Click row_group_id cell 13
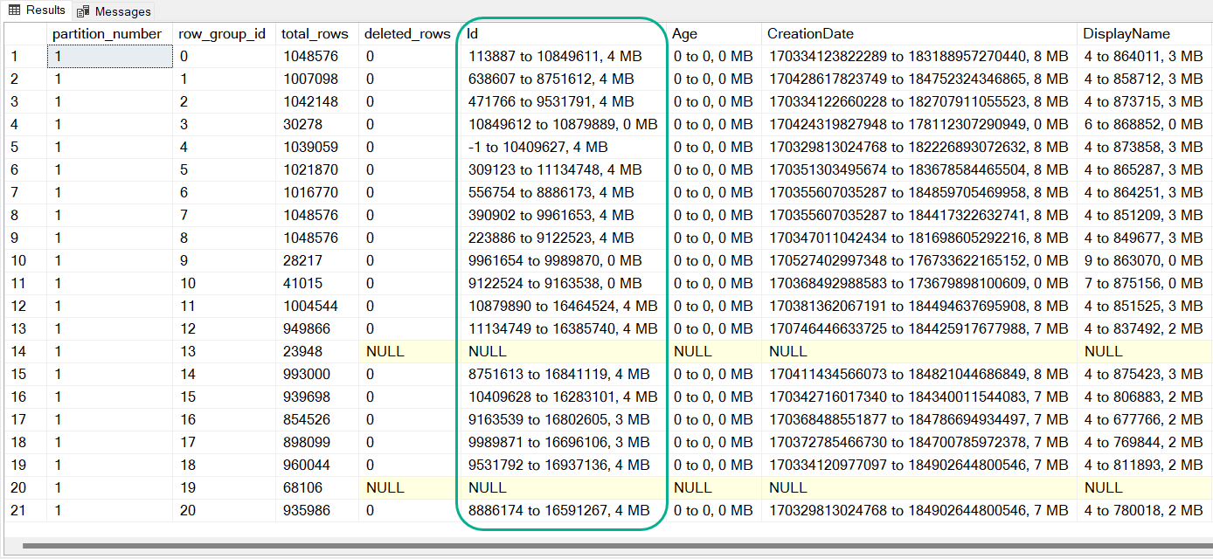Screen dimensions: 1213x559 [224, 352]
